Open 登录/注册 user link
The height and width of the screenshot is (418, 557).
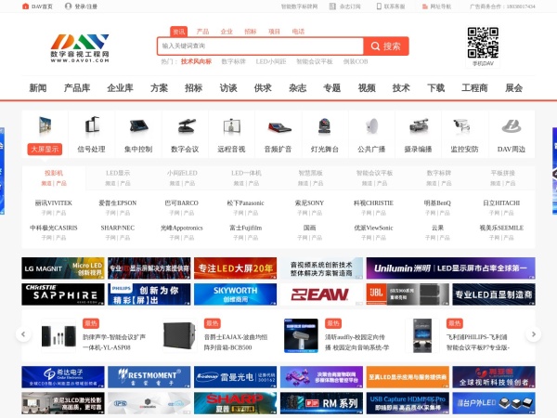pyautogui.click(x=82, y=7)
